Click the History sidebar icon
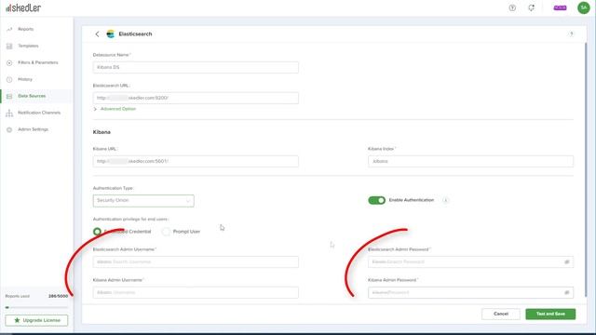Viewport: 596px width, 335px height. (9, 79)
